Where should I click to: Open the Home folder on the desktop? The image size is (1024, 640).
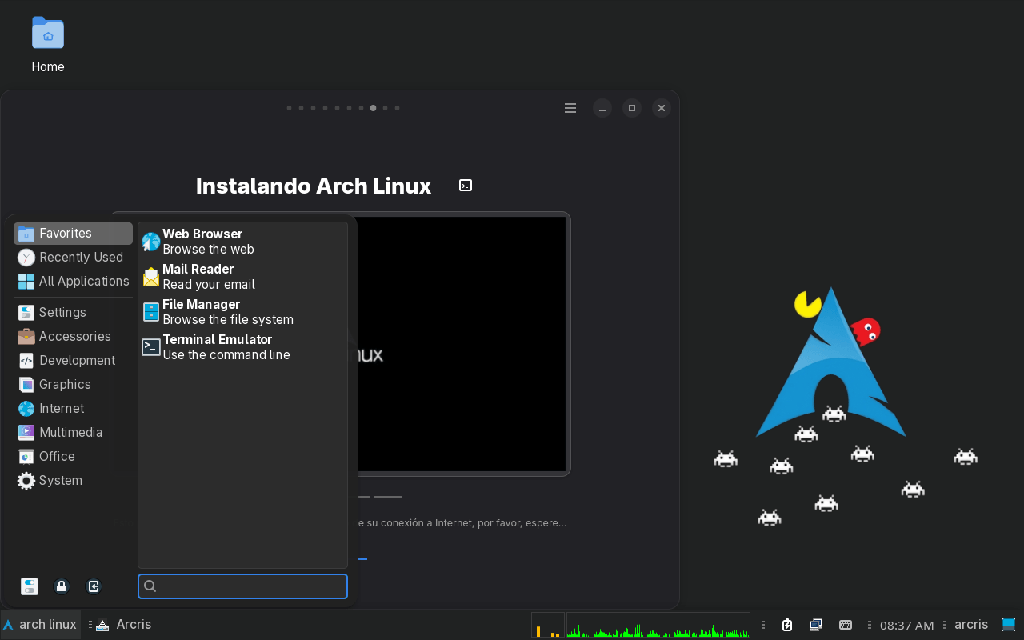[x=48, y=46]
